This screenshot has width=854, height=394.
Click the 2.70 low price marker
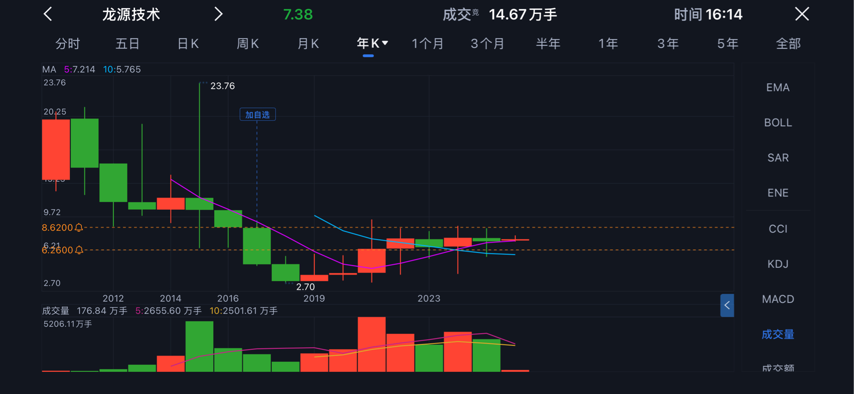(305, 287)
